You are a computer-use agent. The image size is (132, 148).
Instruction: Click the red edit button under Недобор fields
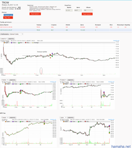tap(87, 14)
